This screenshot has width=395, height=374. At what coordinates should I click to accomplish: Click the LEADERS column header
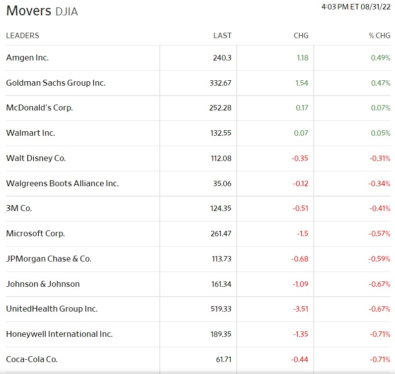click(22, 36)
